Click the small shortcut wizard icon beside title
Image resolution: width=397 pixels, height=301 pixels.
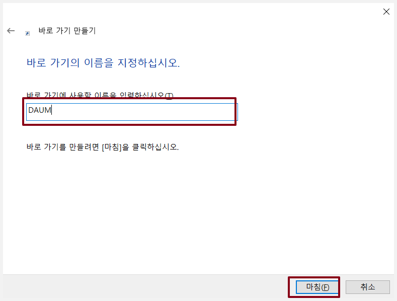[27, 33]
